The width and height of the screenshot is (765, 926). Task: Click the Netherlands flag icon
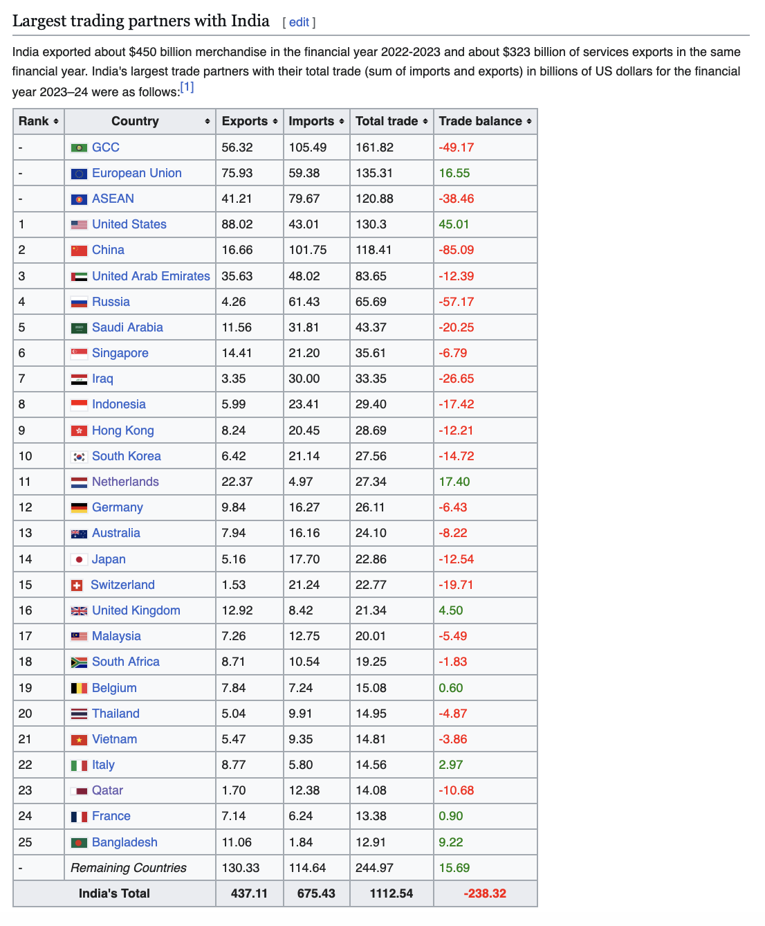(80, 482)
